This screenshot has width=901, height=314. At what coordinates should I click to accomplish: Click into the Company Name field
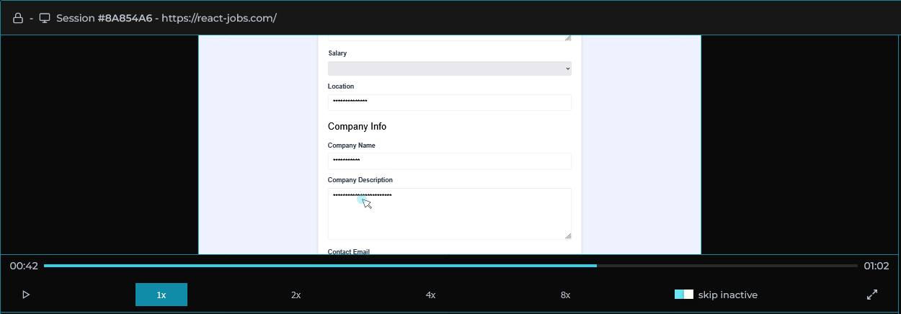(449, 161)
